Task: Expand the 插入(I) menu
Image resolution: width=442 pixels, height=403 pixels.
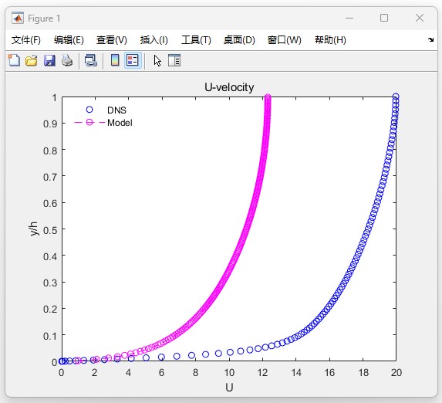Action: pos(154,40)
